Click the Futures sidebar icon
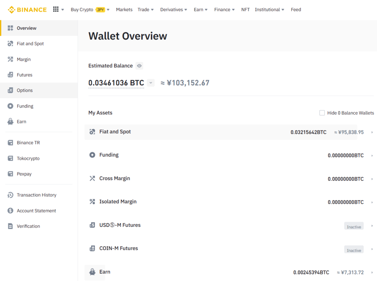Screen dimensions: 377x281 tap(10, 75)
